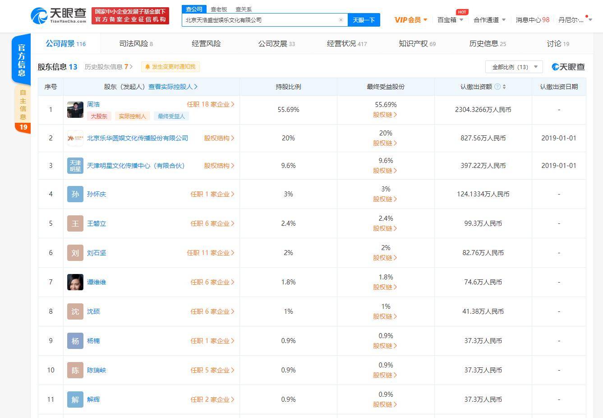Screen dimensions: 603x418
Task: Open 历史股东信息 7 link
Action: pos(109,67)
